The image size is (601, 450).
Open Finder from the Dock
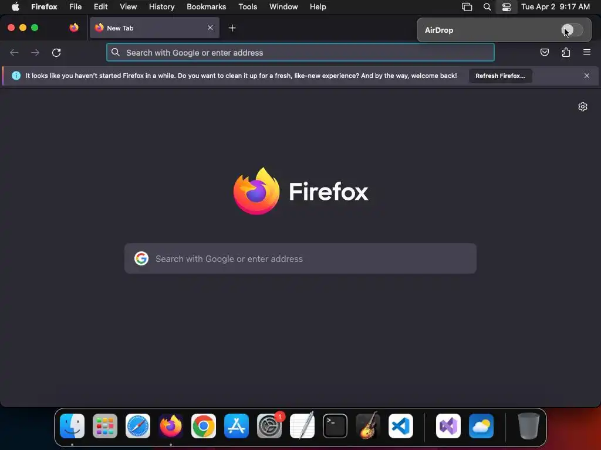click(x=72, y=426)
